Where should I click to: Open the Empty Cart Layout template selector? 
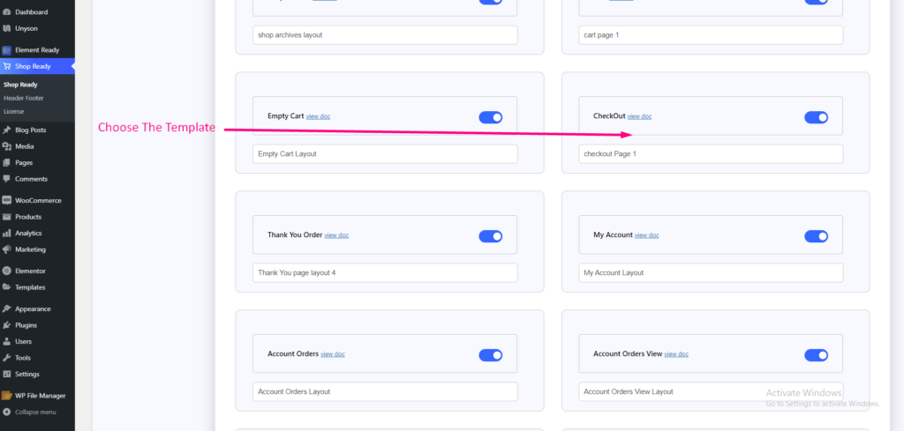(x=385, y=153)
